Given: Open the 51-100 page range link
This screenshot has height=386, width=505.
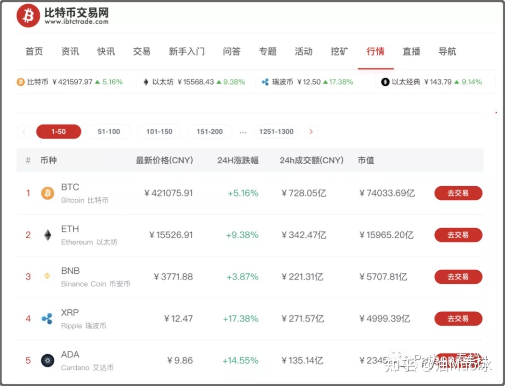Looking at the screenshot, I should (109, 132).
